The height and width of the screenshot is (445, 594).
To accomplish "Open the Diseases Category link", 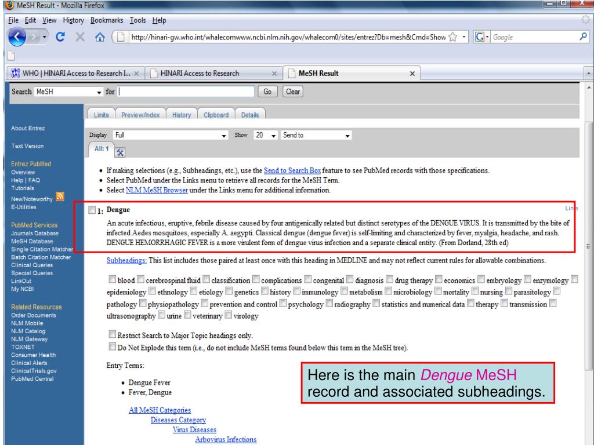I will (x=179, y=420).
